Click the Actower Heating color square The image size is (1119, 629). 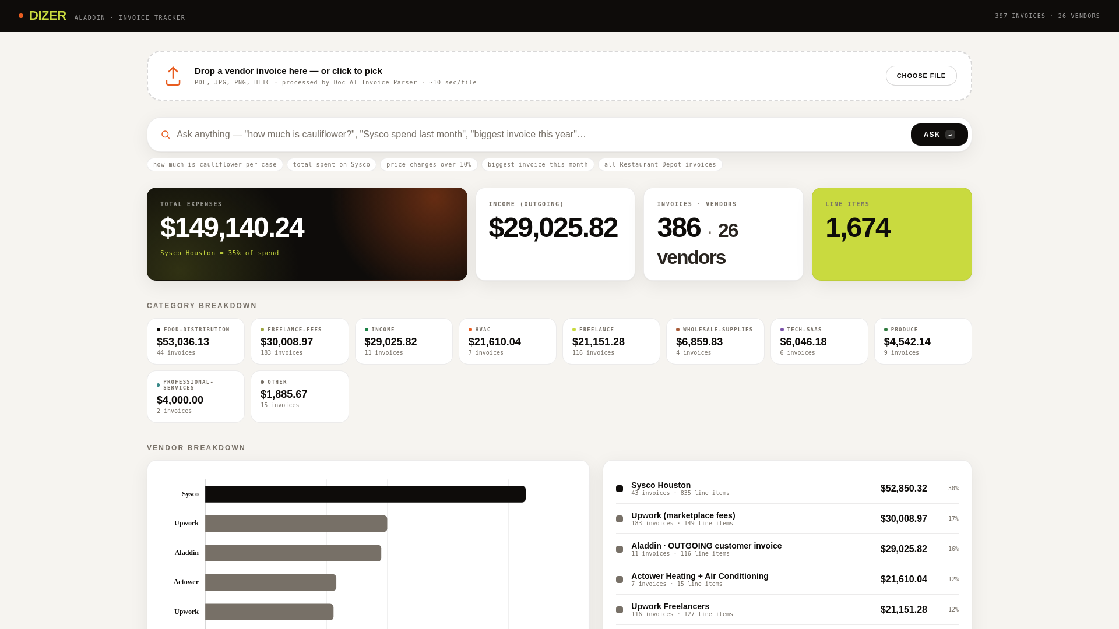tap(620, 579)
